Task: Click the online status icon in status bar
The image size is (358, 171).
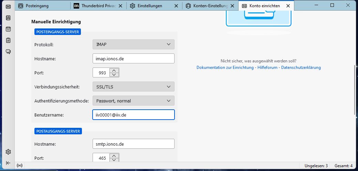Action: coord(20,166)
